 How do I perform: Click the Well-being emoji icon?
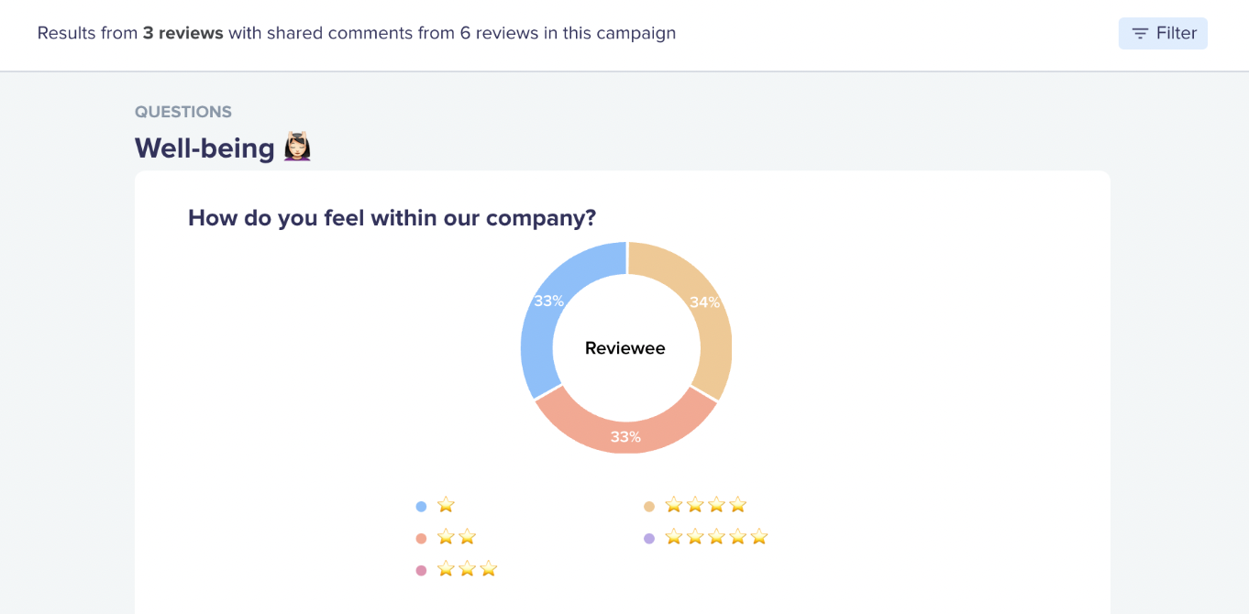tap(297, 148)
